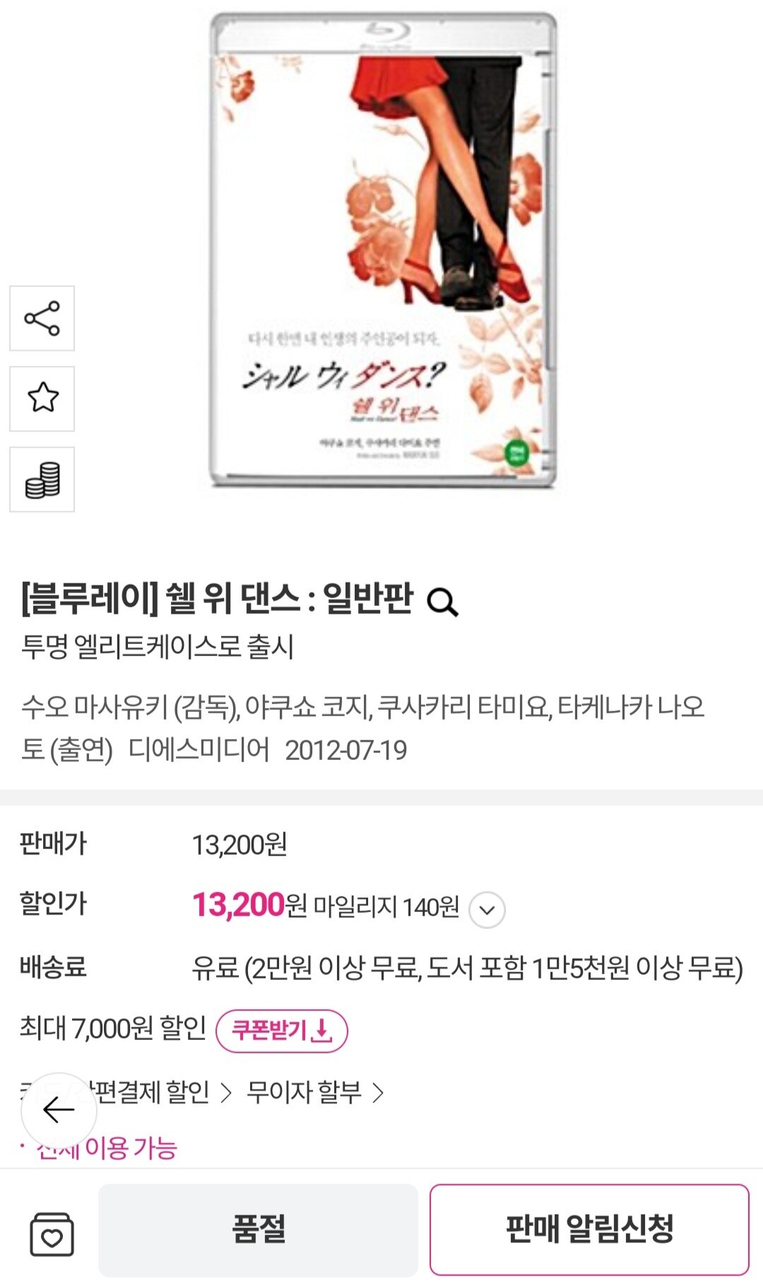Go back with the arrow button
The image size is (763, 1286).
[59, 1110]
